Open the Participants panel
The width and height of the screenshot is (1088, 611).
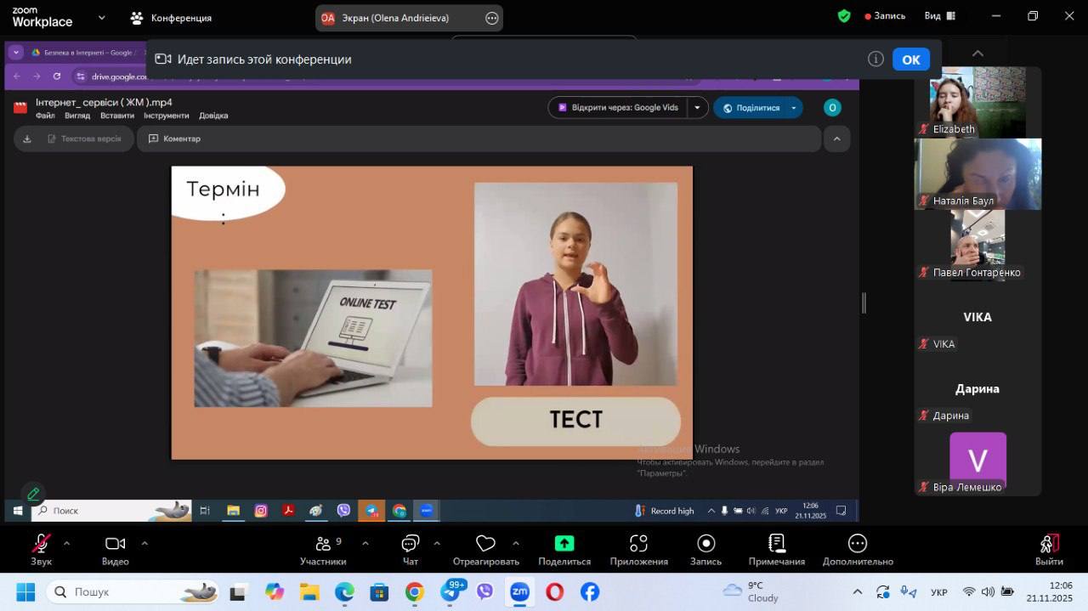point(323,545)
